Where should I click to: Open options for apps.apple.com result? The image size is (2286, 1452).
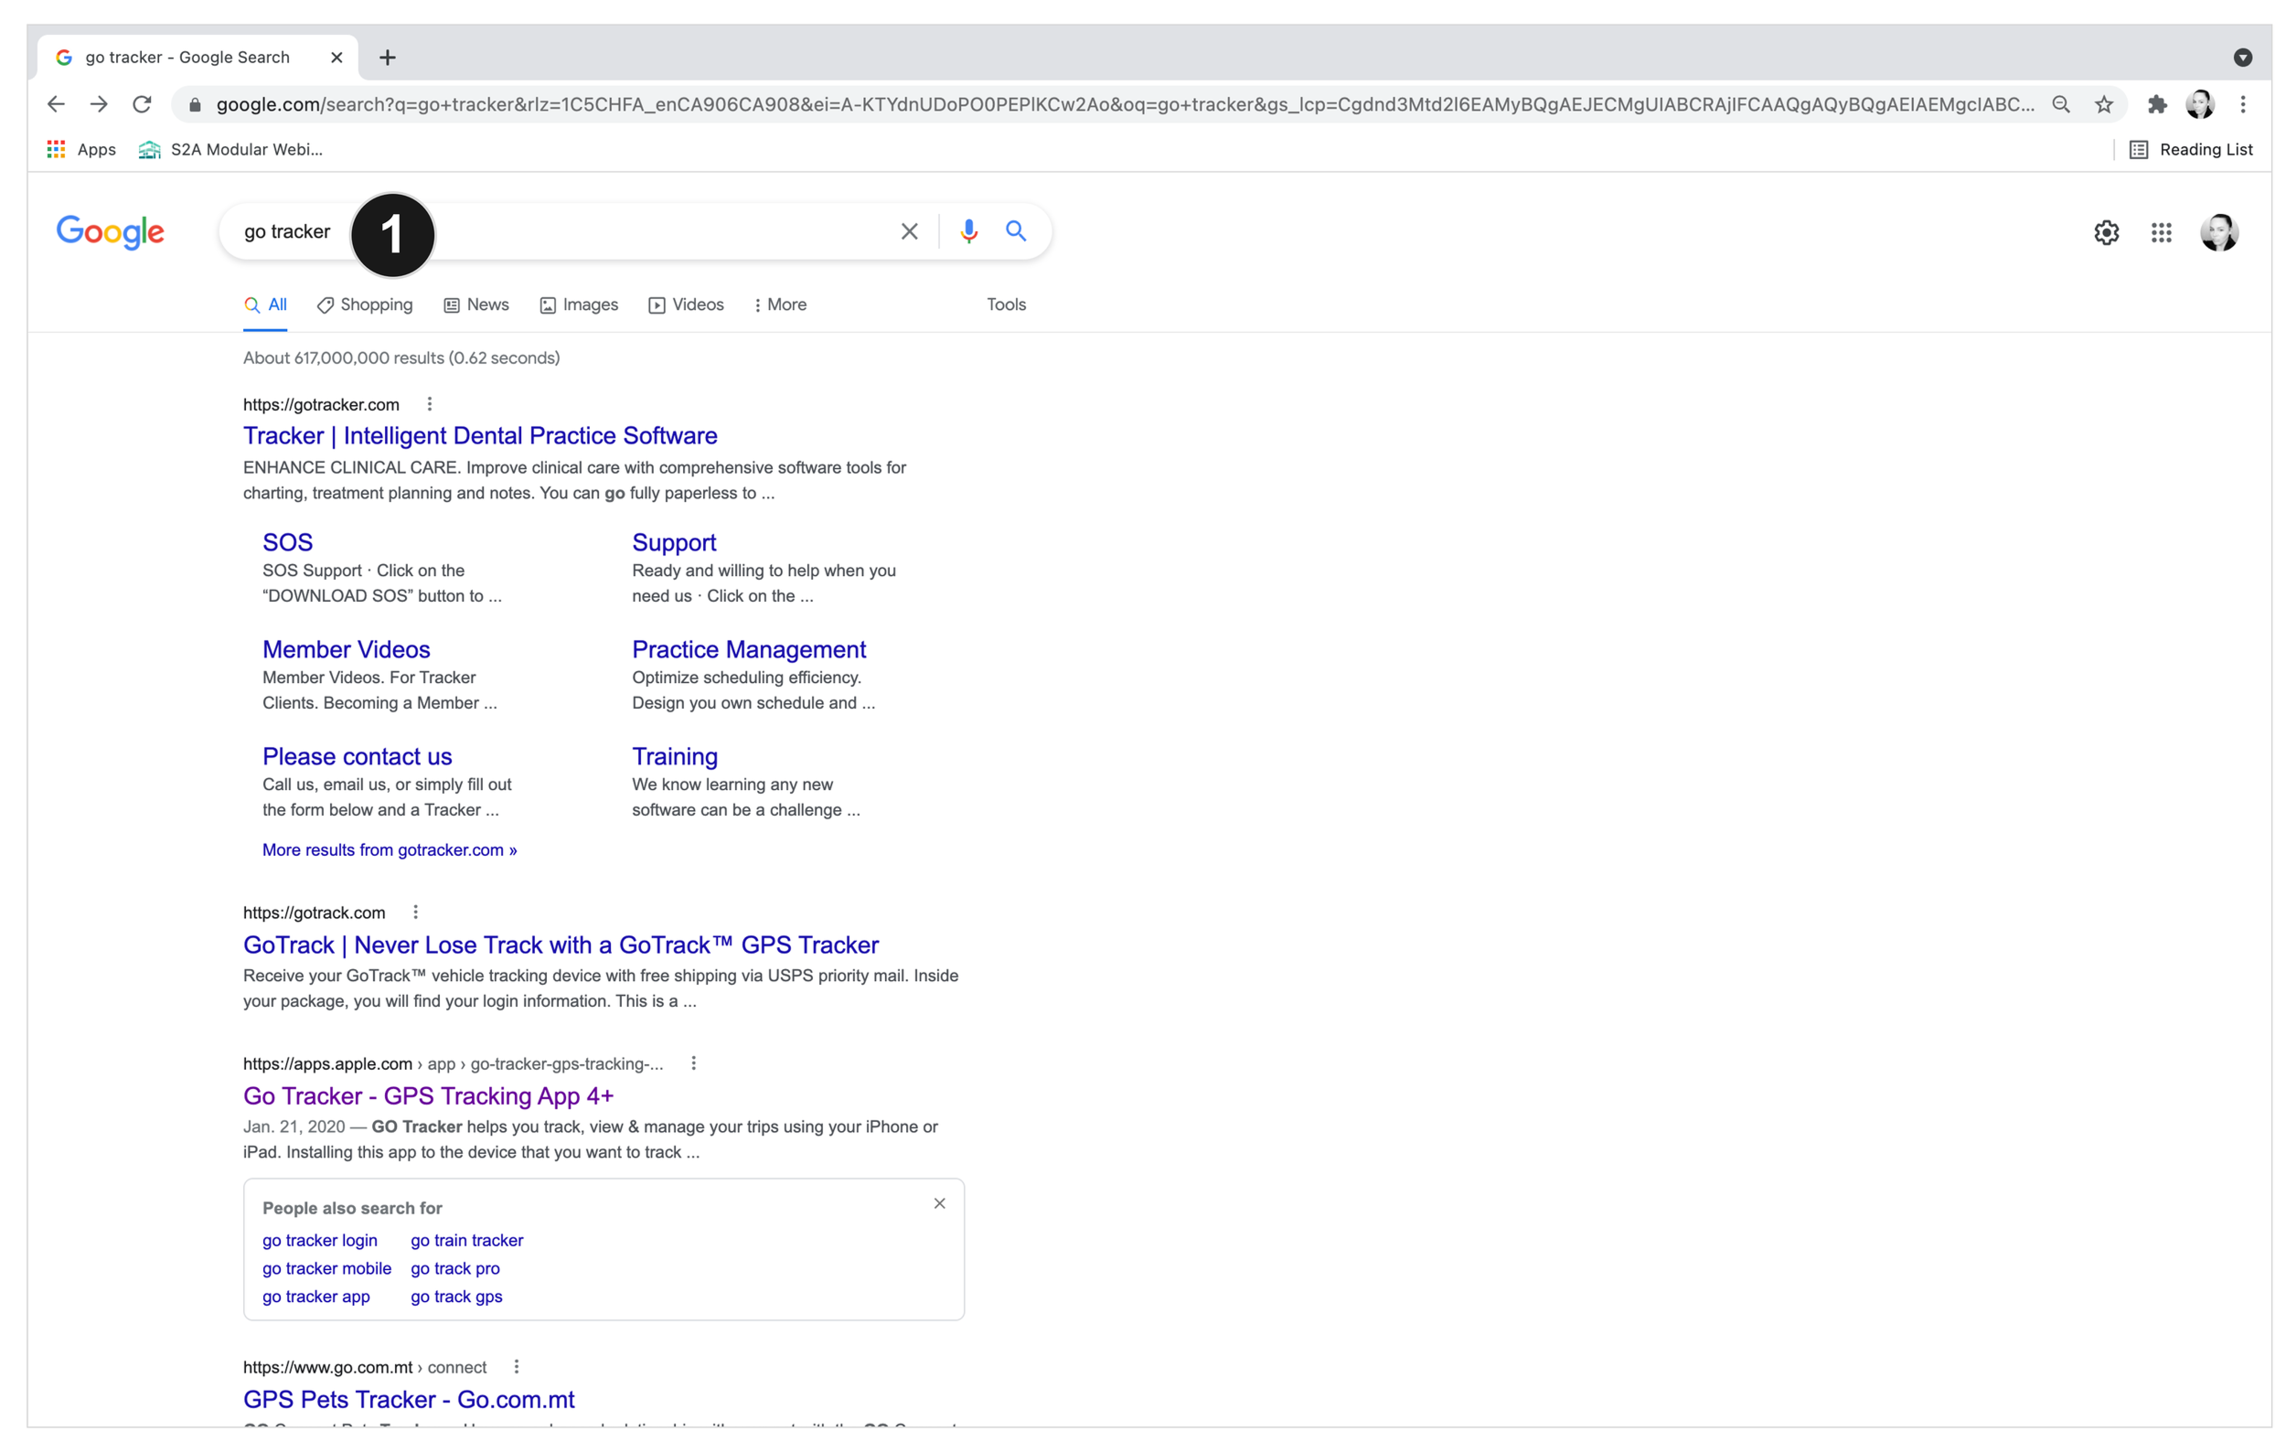click(694, 1062)
